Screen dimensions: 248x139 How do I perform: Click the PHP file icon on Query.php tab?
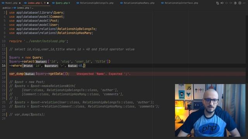point(53,3)
